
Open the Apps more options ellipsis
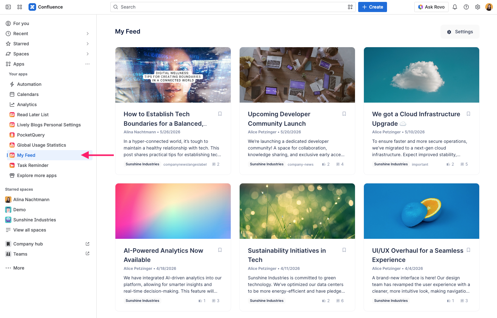[87, 64]
